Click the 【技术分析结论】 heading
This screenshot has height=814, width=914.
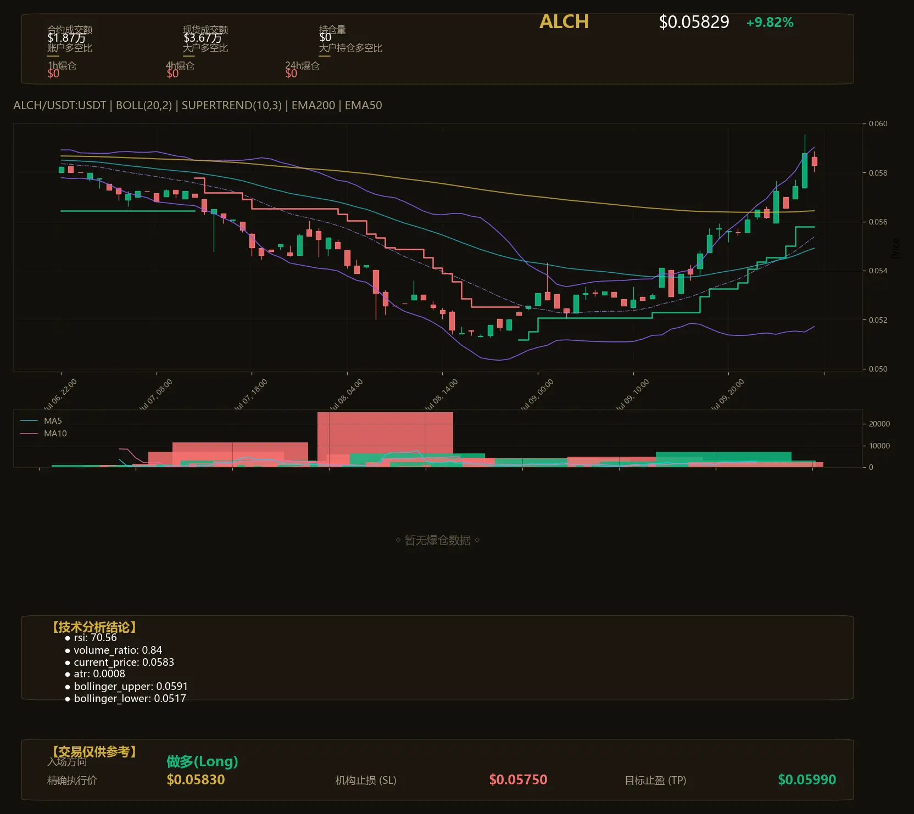click(94, 627)
